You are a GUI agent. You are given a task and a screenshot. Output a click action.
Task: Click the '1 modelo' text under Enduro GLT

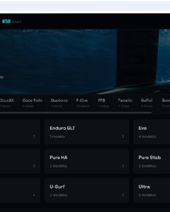57,136
